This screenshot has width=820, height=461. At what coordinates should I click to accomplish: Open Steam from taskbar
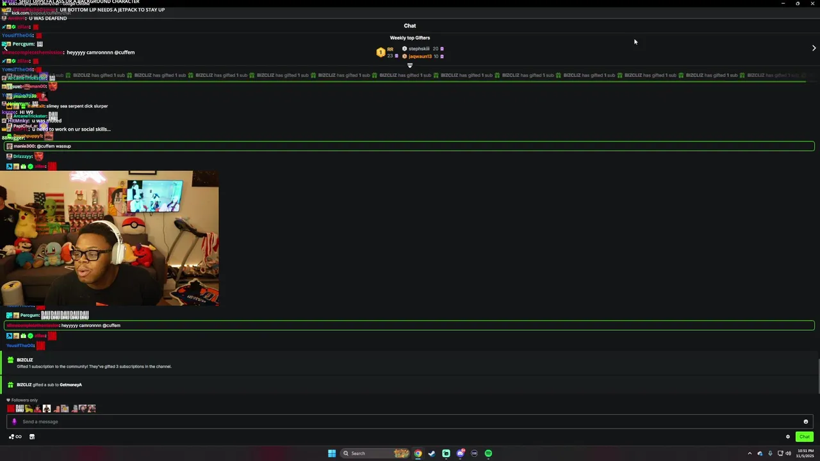(x=432, y=453)
